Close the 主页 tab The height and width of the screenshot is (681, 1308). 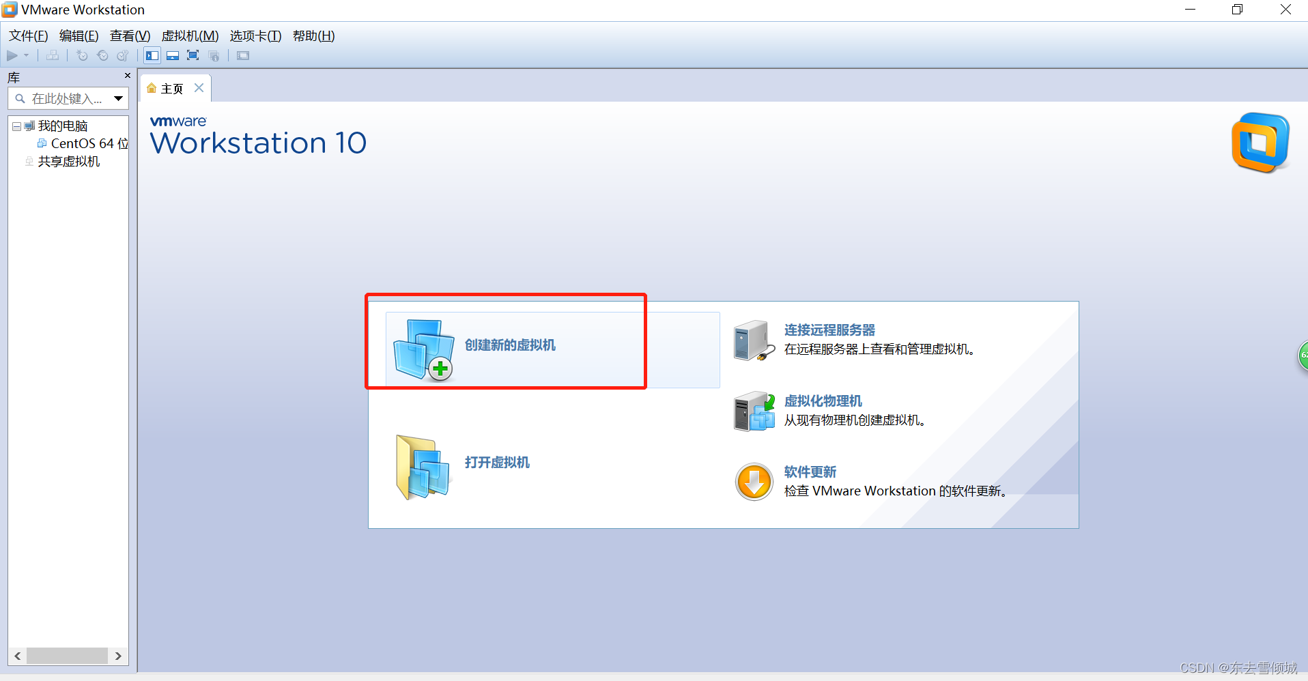pos(199,88)
